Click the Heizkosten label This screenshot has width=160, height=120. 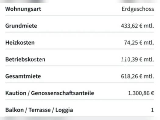click(20, 43)
